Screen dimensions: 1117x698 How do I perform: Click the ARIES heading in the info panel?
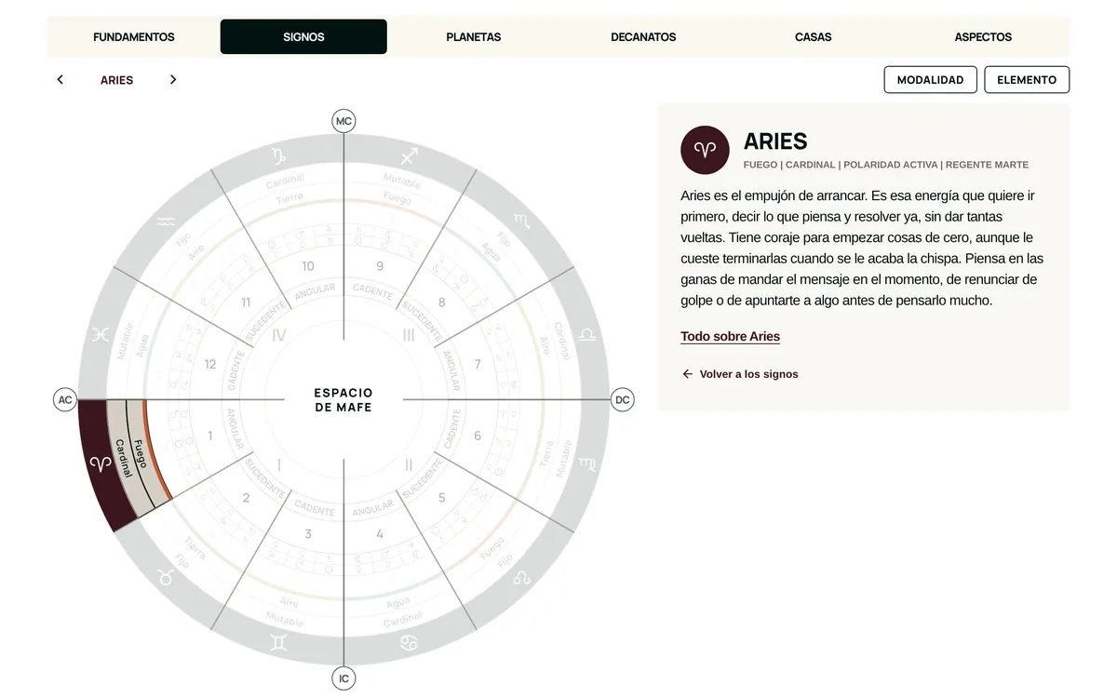[775, 141]
